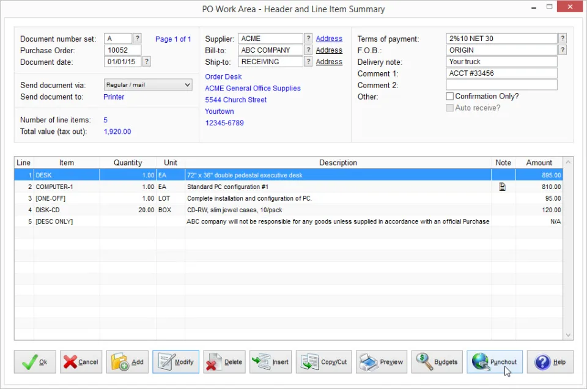The image size is (587, 389).
Task: Toggle the Auto receive checkbox
Action: tap(450, 108)
